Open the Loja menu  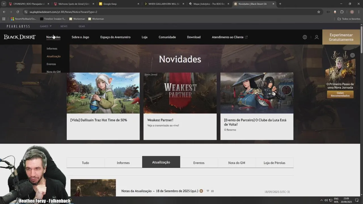(145, 37)
